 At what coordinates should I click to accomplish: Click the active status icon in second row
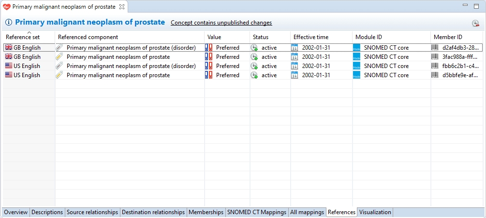coord(254,57)
